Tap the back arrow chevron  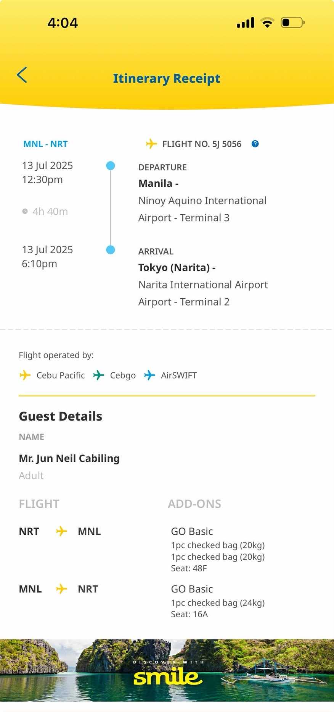pos(22,75)
